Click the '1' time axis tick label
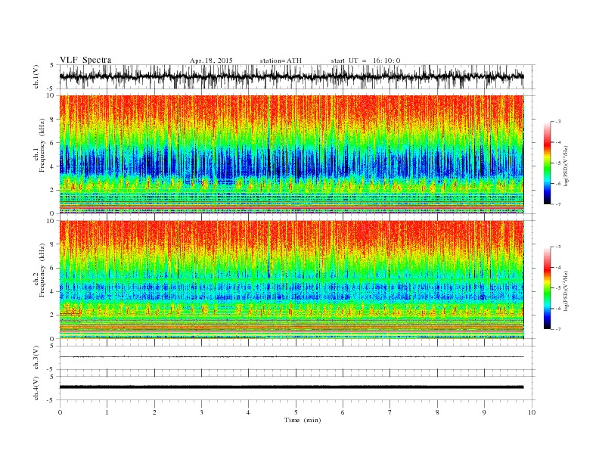The image size is (599, 463). click(107, 412)
